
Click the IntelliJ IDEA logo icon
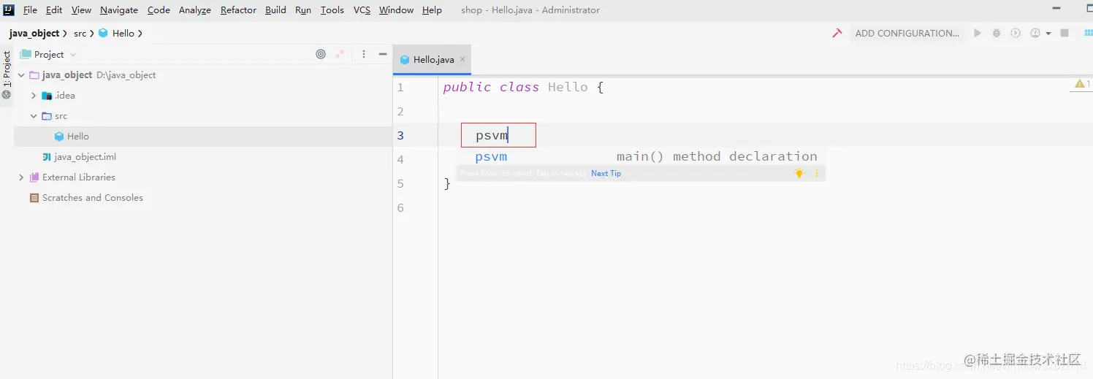(x=9, y=10)
